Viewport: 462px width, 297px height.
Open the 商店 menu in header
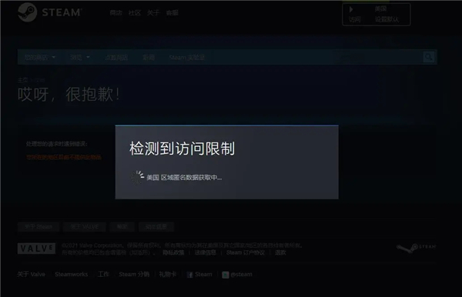[115, 12]
